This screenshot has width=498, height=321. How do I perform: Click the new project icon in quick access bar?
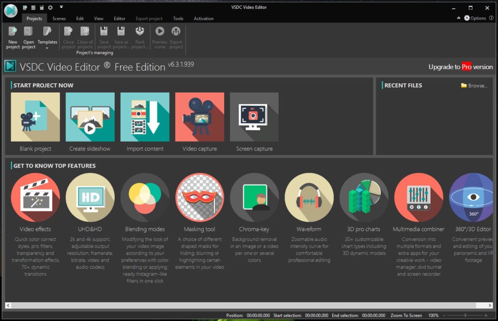click(25, 7)
